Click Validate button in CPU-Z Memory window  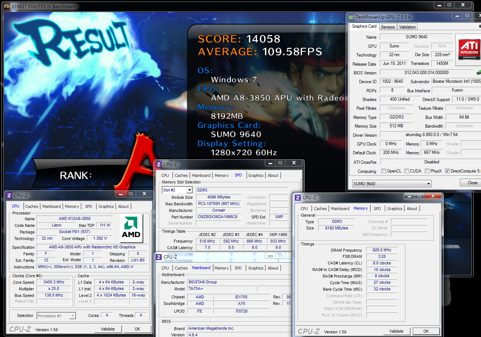click(x=397, y=331)
